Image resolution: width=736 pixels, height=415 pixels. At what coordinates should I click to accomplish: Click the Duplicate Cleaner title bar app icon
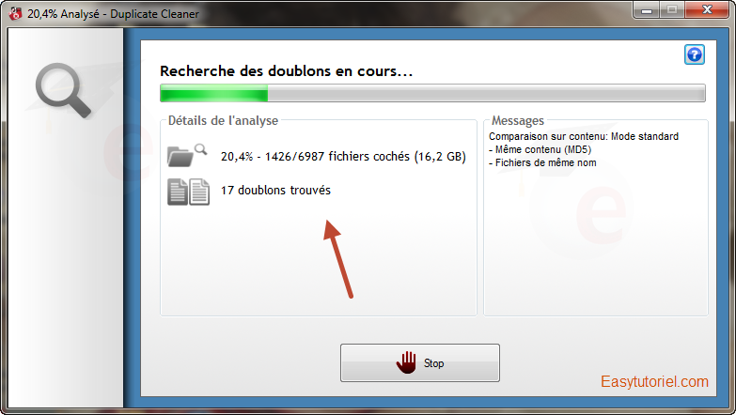15,13
